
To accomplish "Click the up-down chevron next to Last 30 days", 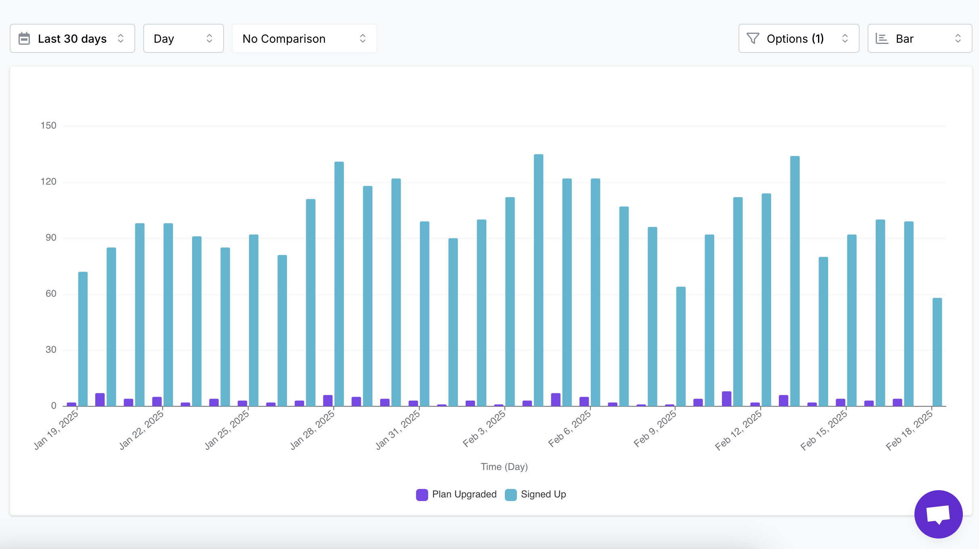I will [x=121, y=39].
